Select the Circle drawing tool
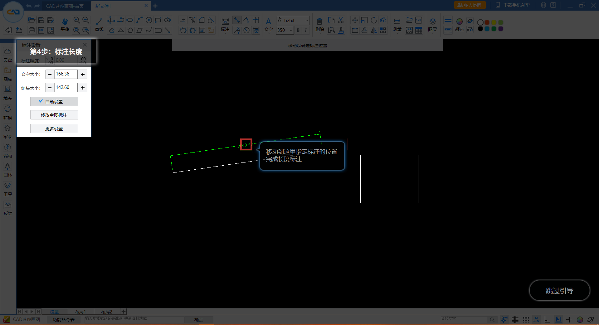 click(149, 20)
